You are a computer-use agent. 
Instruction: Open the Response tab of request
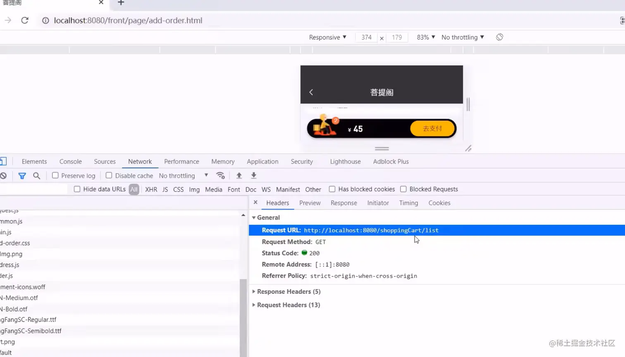344,203
